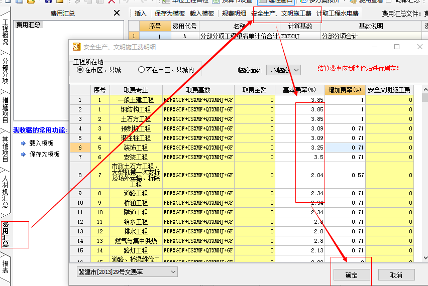This screenshot has height=286, width=428.
Task: Click the 基本费率(%) column header
Action: [299, 90]
